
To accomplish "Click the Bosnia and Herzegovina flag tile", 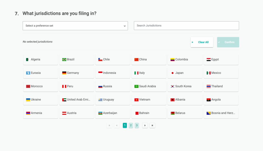I will [221, 113].
